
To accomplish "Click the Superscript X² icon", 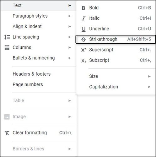I will (x=83, y=50).
